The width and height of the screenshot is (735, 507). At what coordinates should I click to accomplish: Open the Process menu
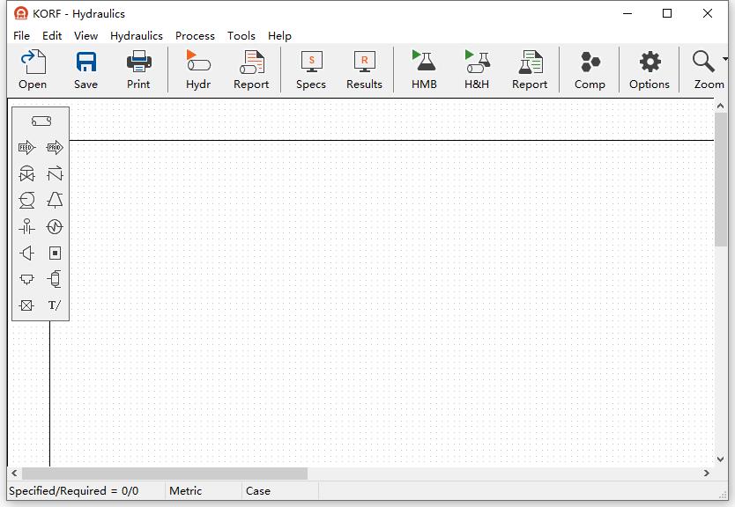pyautogui.click(x=195, y=36)
